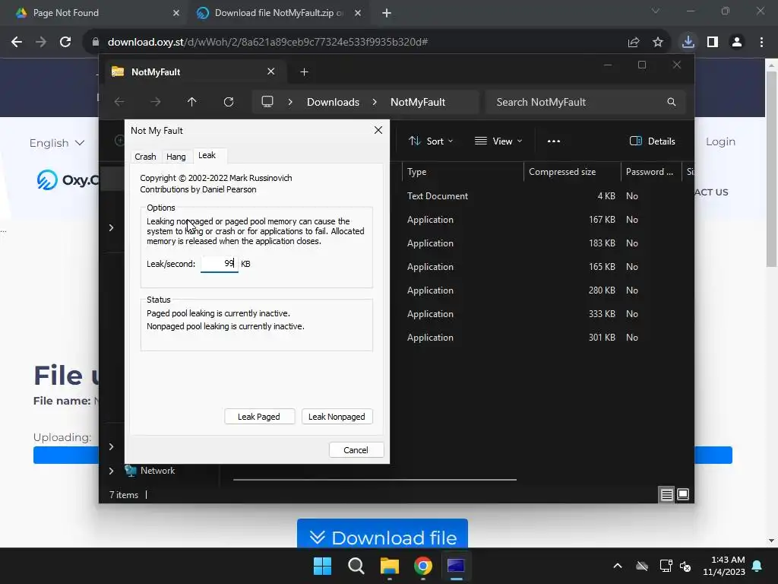The image size is (778, 584).
Task: Click the Leak Paged button
Action: pyautogui.click(x=259, y=417)
